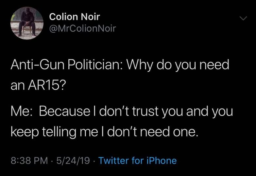This screenshot has width=256, height=176.
Task: Click the seated figure inside the avatar
Action: click(27, 23)
